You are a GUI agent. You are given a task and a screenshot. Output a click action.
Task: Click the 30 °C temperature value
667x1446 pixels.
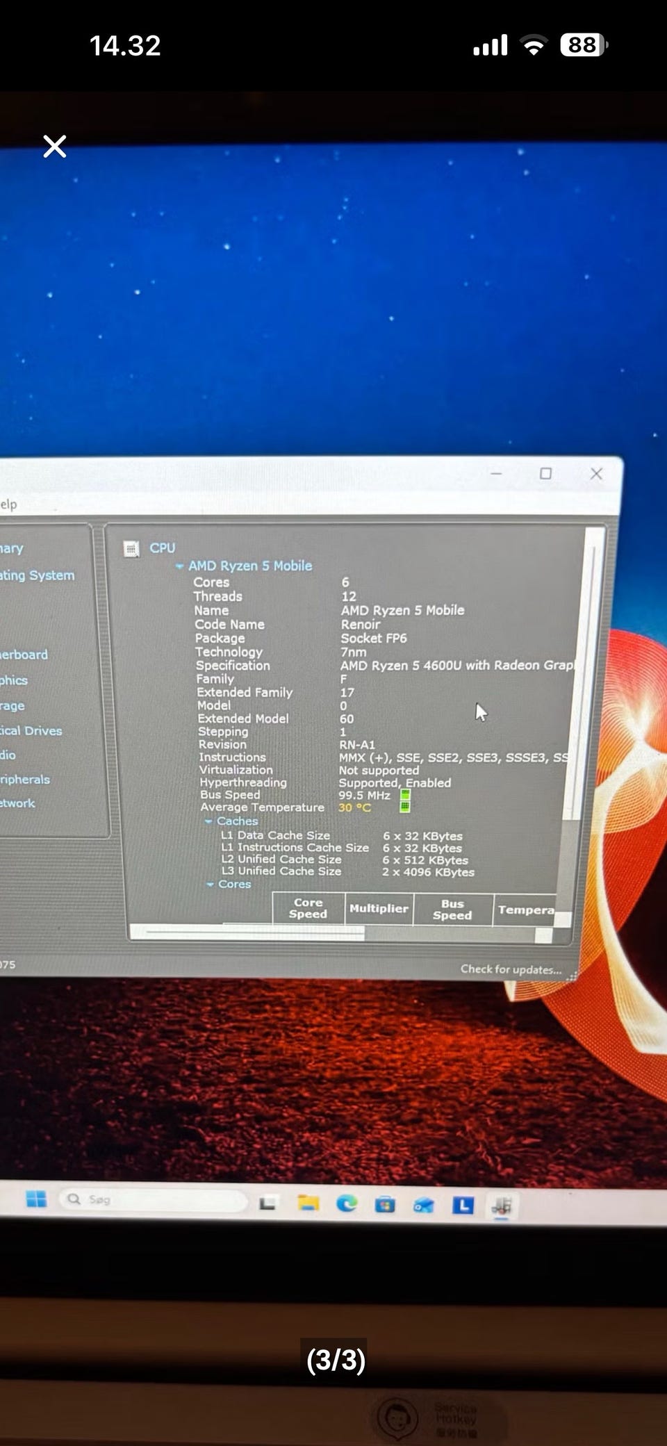pyautogui.click(x=354, y=807)
